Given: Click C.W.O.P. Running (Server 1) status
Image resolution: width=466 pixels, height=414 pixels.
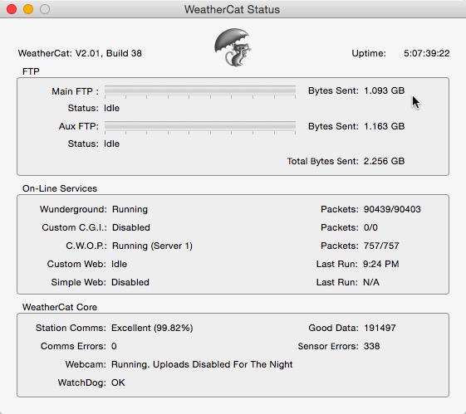Looking at the screenshot, I should click(x=152, y=246).
